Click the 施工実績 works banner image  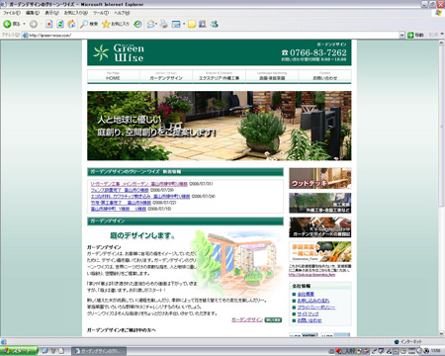pos(320,203)
